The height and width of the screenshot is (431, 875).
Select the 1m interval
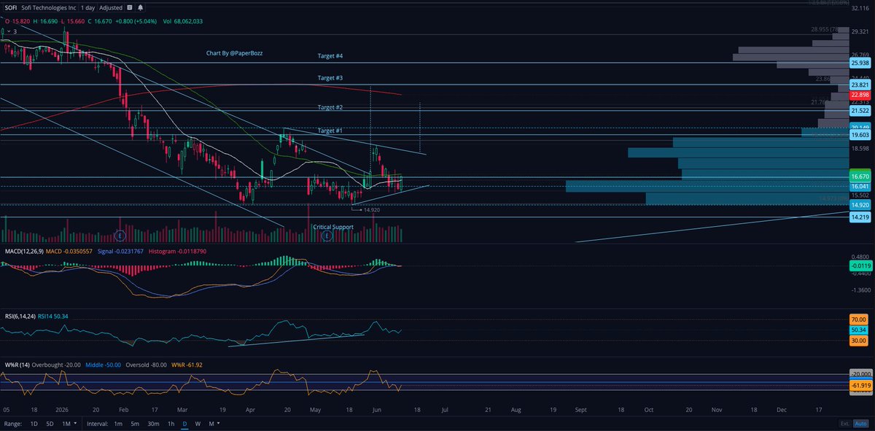[118, 423]
